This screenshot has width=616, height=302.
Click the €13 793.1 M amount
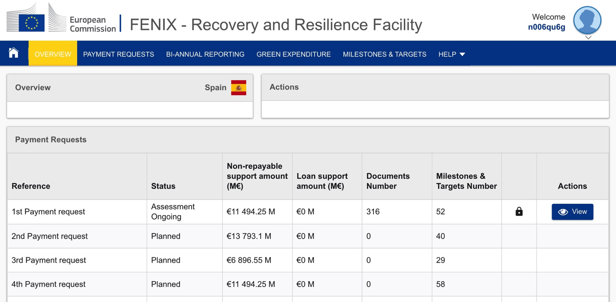tap(249, 236)
